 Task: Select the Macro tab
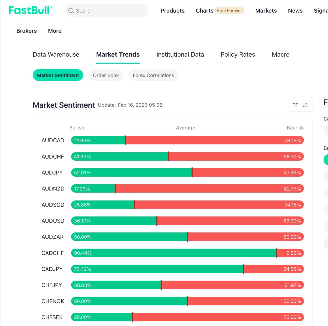(x=281, y=55)
